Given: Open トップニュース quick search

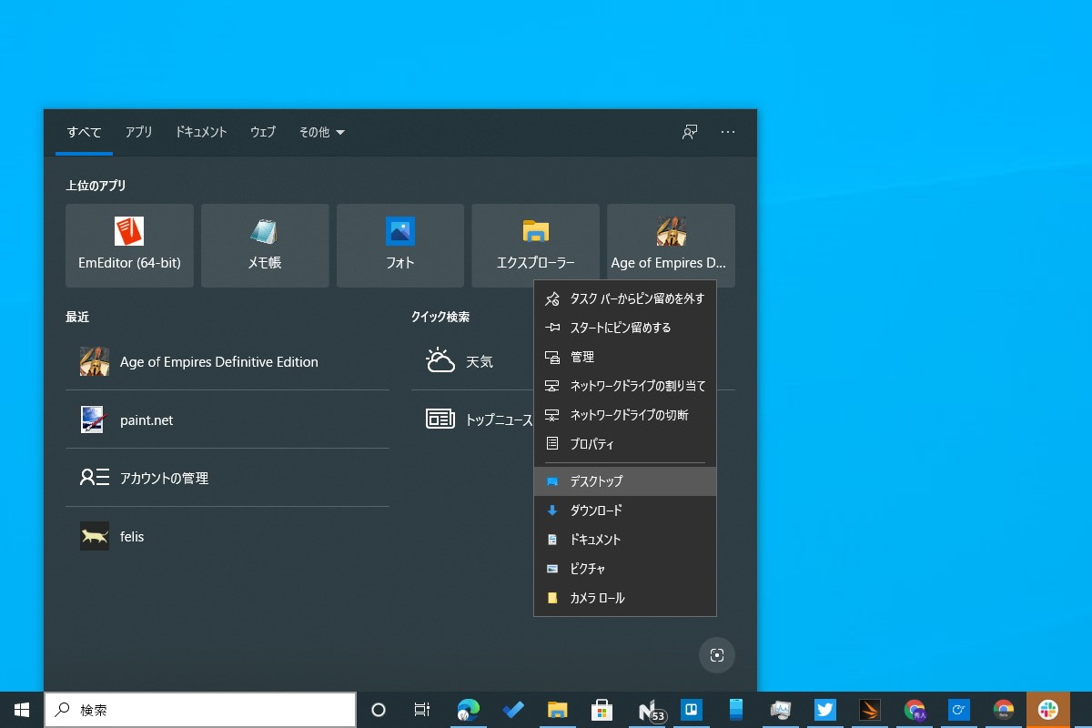Looking at the screenshot, I should coord(440,418).
